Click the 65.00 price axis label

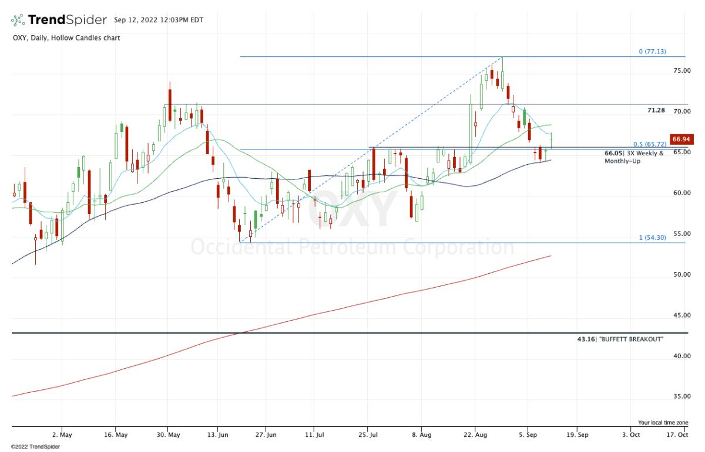pyautogui.click(x=681, y=152)
